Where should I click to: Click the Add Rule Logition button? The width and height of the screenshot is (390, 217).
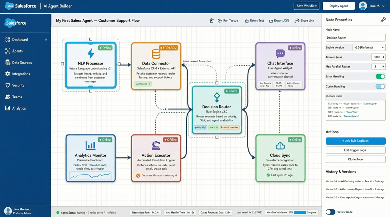[x=356, y=141]
